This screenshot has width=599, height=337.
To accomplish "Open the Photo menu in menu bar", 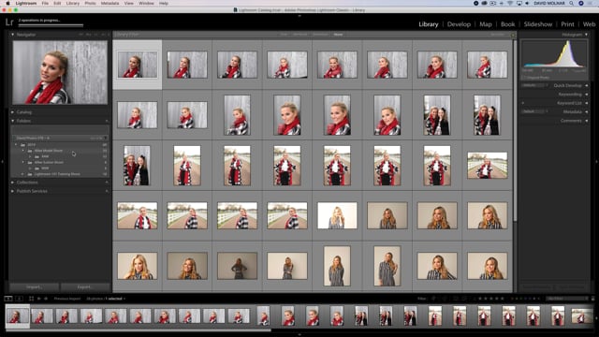I will click(x=90, y=3).
